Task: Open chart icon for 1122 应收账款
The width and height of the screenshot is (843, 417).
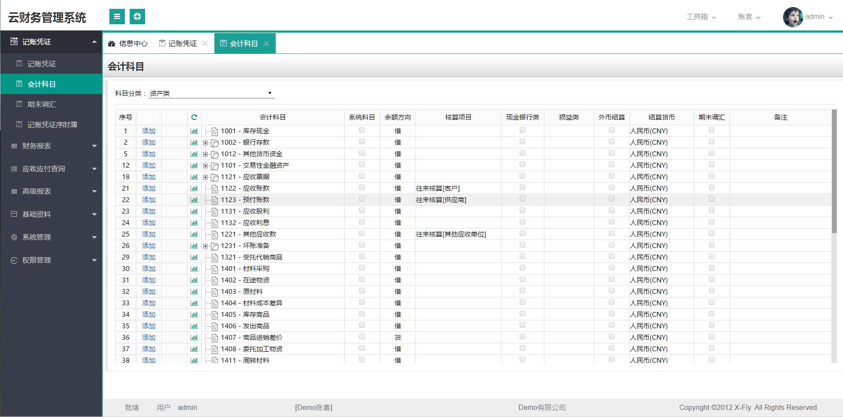Action: (194, 188)
